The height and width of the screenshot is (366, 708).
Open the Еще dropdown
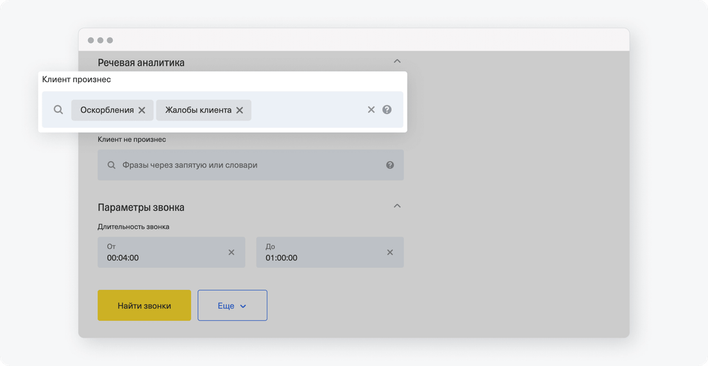coord(233,306)
